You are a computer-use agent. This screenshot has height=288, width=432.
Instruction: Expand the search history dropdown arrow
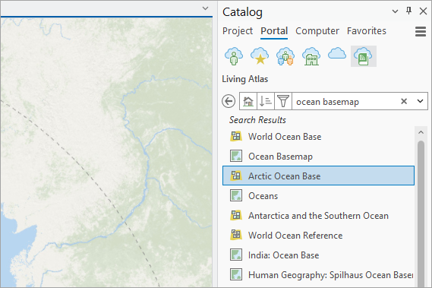420,101
